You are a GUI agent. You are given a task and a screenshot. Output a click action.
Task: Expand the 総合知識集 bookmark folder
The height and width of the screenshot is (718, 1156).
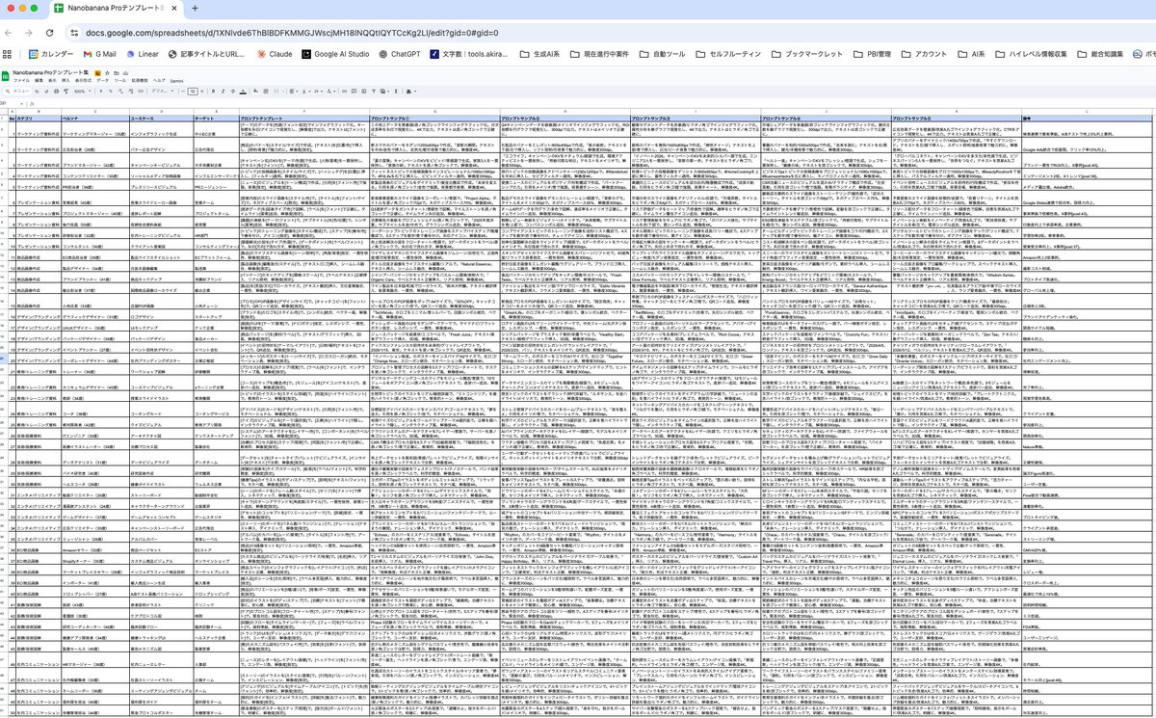[x=1102, y=54]
